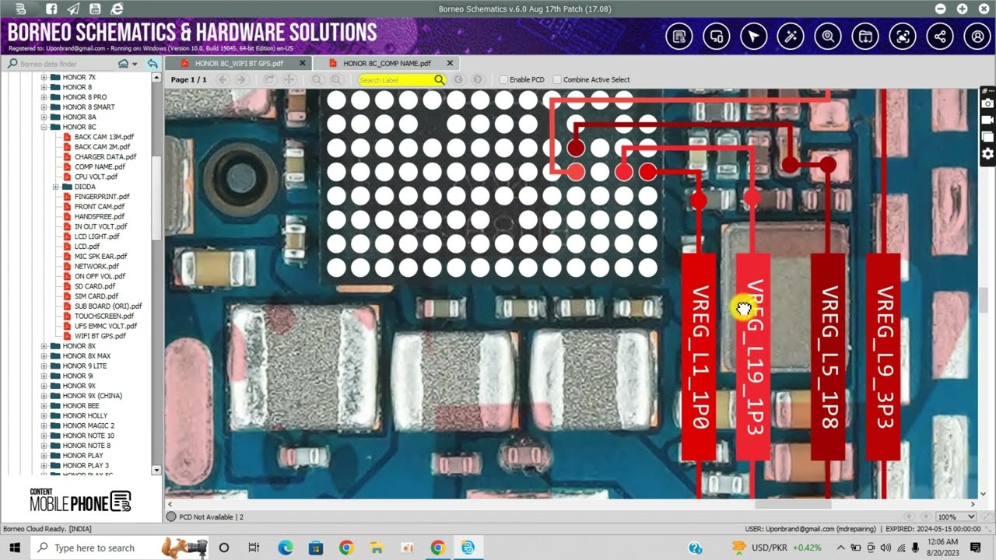This screenshot has height=560, width=996.
Task: Click the search icon in Search Label
Action: pyautogui.click(x=440, y=79)
